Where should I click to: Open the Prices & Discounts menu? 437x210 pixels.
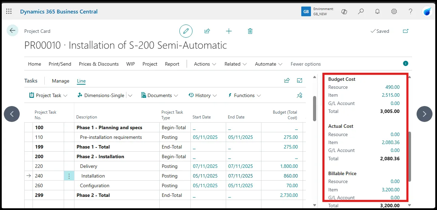pos(99,64)
